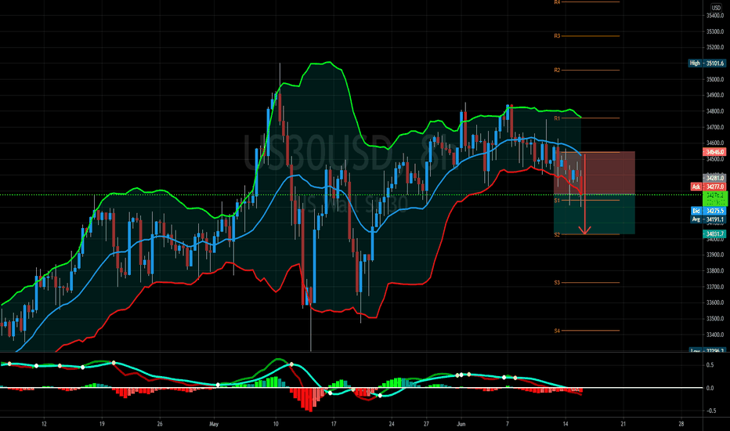The image size is (730, 431).
Task: Click the 7 date on time axis
Action: 508,424
